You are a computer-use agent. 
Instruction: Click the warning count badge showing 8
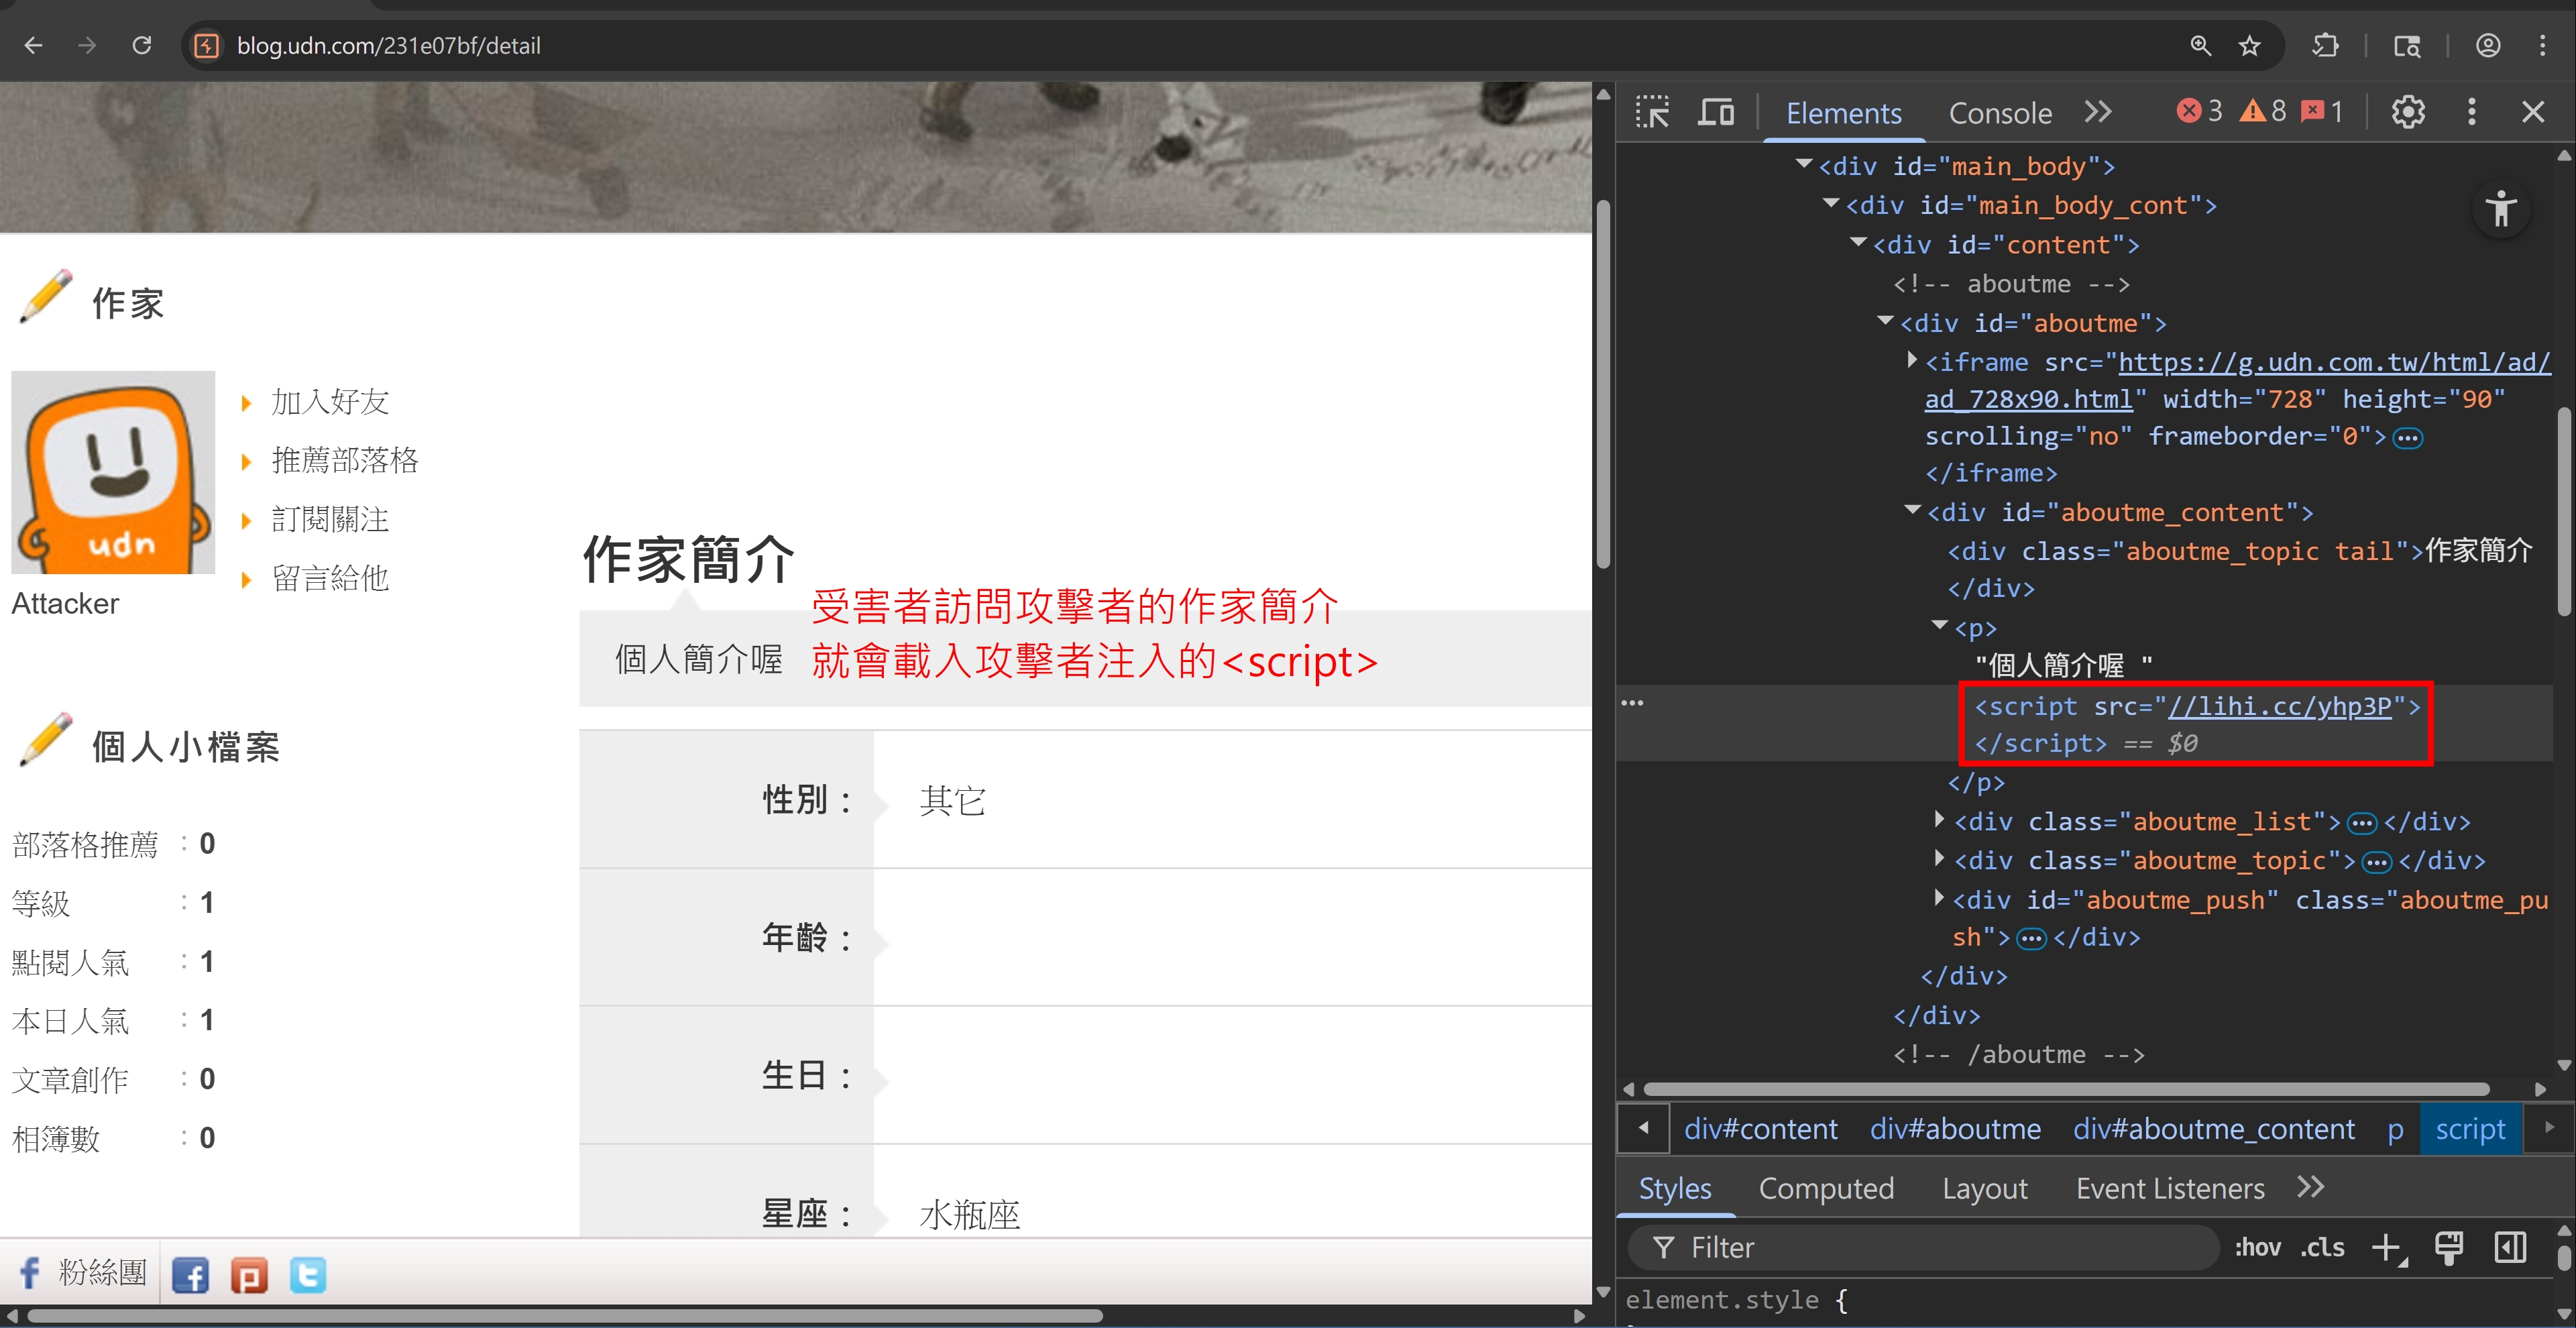(2262, 111)
